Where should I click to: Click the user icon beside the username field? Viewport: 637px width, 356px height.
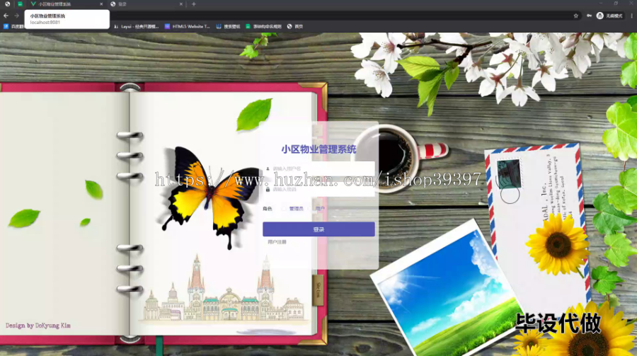(x=268, y=168)
